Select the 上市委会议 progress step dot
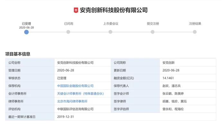 click(x=110, y=32)
